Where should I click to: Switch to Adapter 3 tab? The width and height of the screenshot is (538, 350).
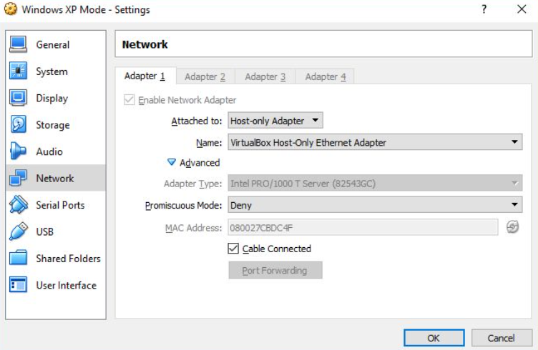pos(265,76)
